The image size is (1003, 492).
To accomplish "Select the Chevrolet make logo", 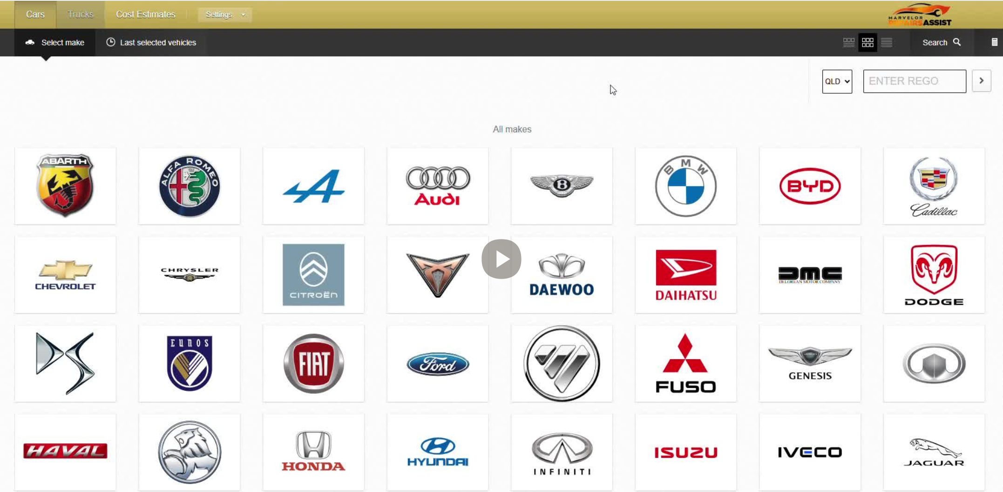I will [65, 275].
